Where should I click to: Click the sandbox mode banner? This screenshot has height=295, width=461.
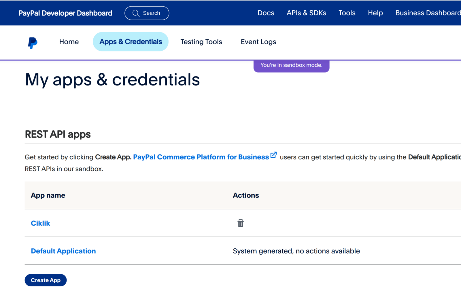291,66
